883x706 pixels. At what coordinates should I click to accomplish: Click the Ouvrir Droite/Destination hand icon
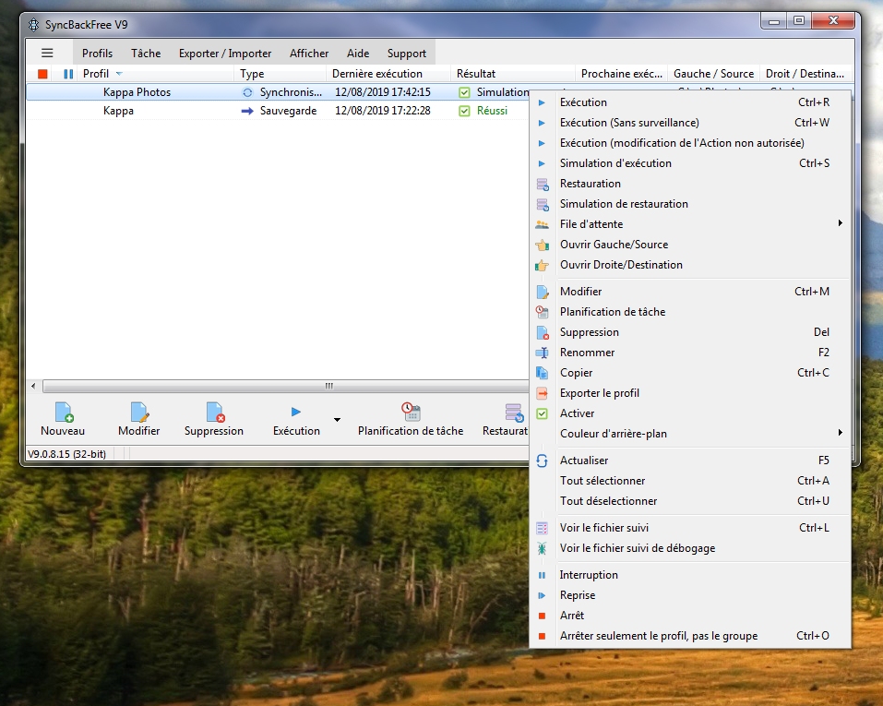pyautogui.click(x=542, y=265)
